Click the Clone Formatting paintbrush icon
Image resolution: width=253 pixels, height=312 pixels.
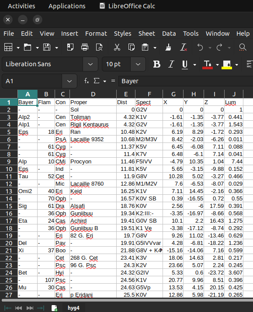tap(168, 47)
